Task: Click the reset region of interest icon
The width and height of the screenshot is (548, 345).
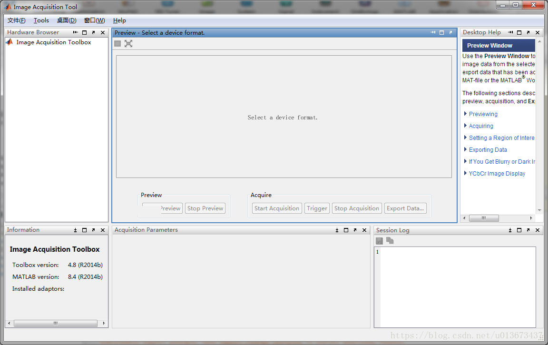Action: (128, 43)
